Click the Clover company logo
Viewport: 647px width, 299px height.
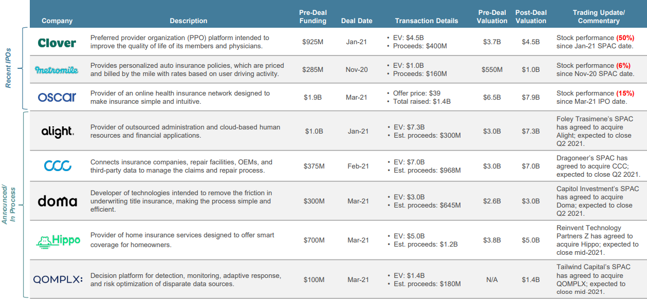point(57,43)
